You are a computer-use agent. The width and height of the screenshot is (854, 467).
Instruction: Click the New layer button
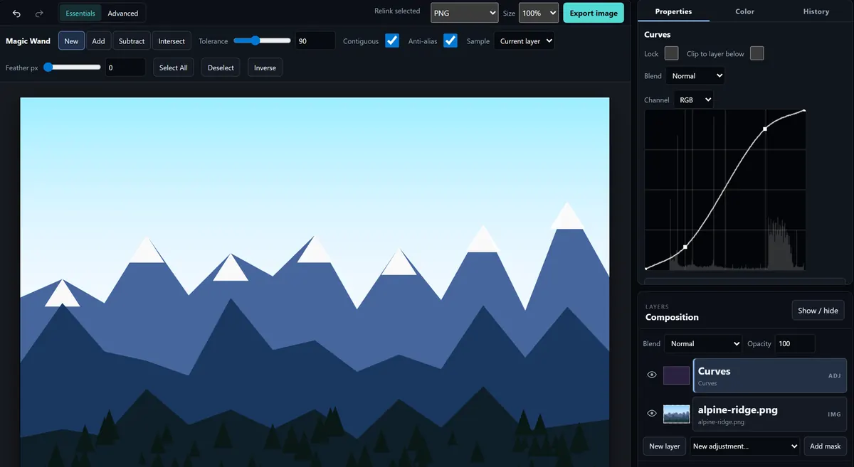pos(665,446)
